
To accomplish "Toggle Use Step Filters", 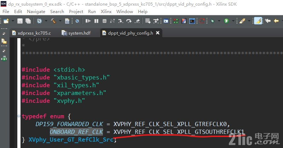I will coord(156,21).
